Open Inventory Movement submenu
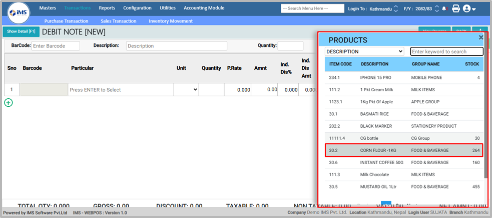The image size is (492, 218). pos(171,21)
